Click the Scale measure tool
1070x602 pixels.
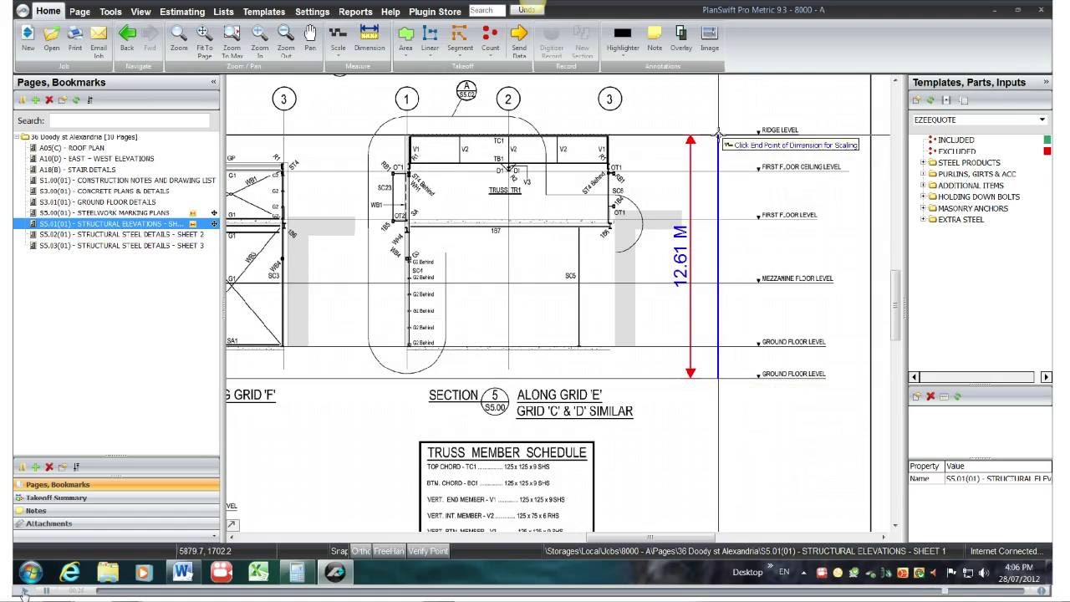338,33
